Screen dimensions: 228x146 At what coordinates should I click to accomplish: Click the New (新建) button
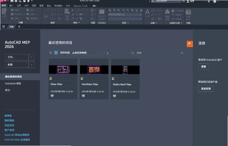(x=17, y=65)
